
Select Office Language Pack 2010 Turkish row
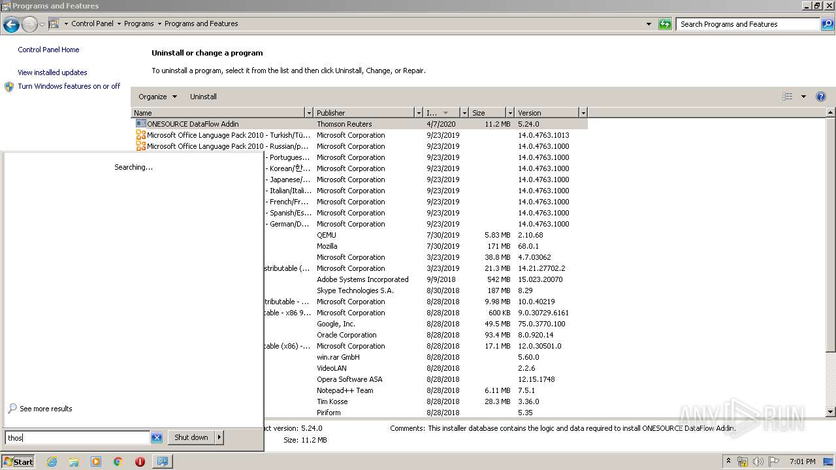tap(359, 135)
